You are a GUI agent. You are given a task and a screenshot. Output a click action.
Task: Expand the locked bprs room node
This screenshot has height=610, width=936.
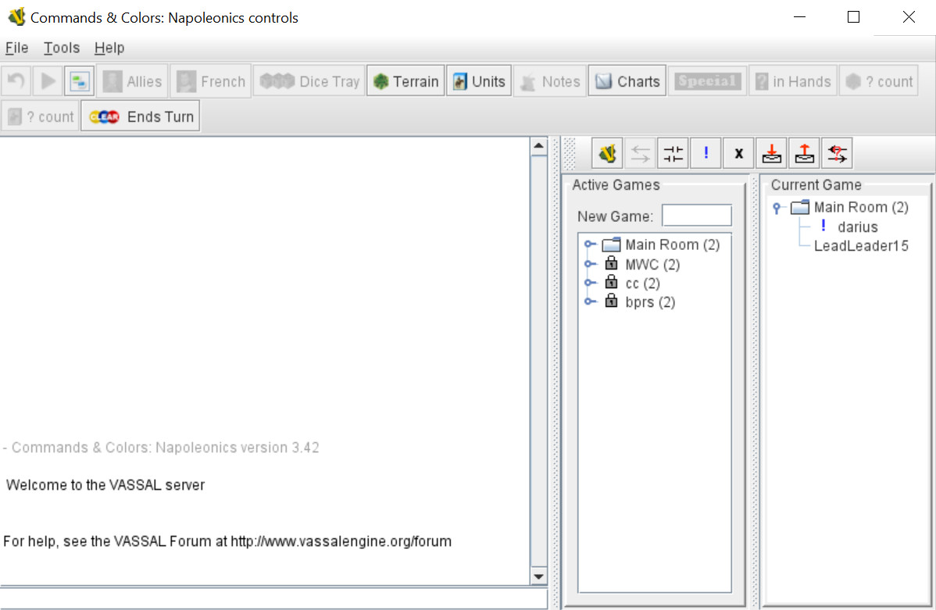[x=589, y=301]
